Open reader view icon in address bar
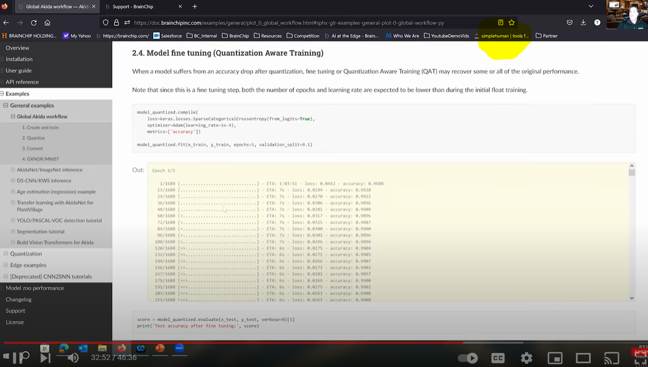648x367 pixels. (x=501, y=23)
